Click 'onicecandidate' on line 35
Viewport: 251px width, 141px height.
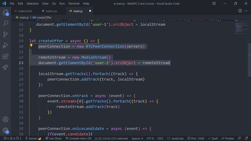[88, 129]
